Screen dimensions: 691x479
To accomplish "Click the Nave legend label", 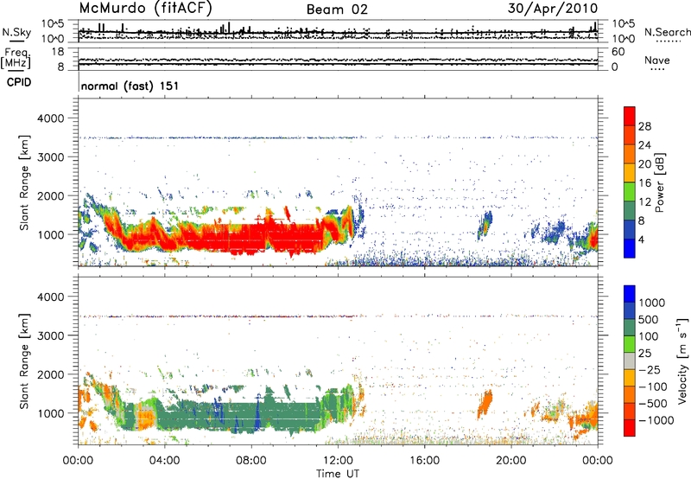I will click(x=657, y=60).
